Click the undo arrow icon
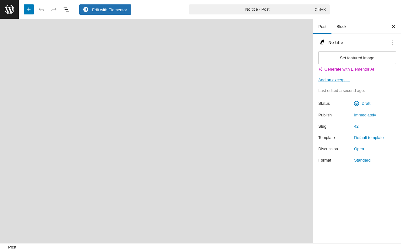This screenshot has width=401, height=251. point(41,9)
